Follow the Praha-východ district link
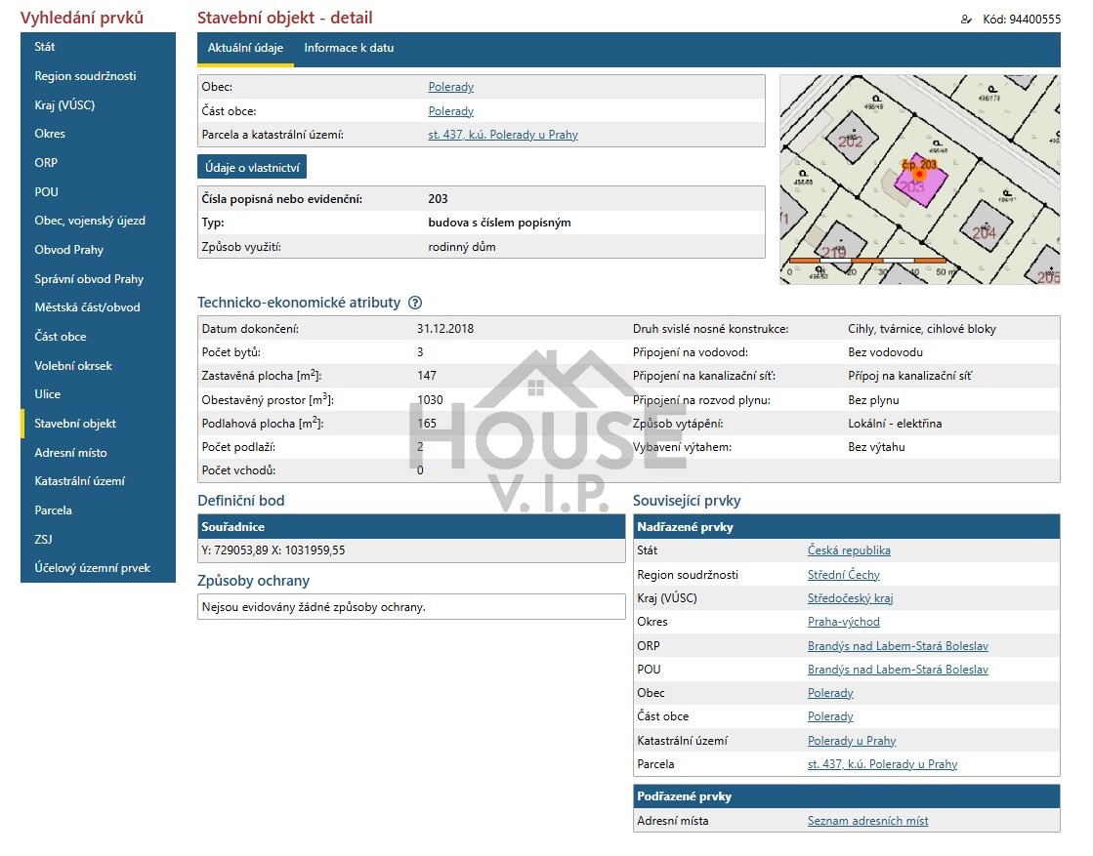Screen dimensions: 1093x856 coord(843,622)
